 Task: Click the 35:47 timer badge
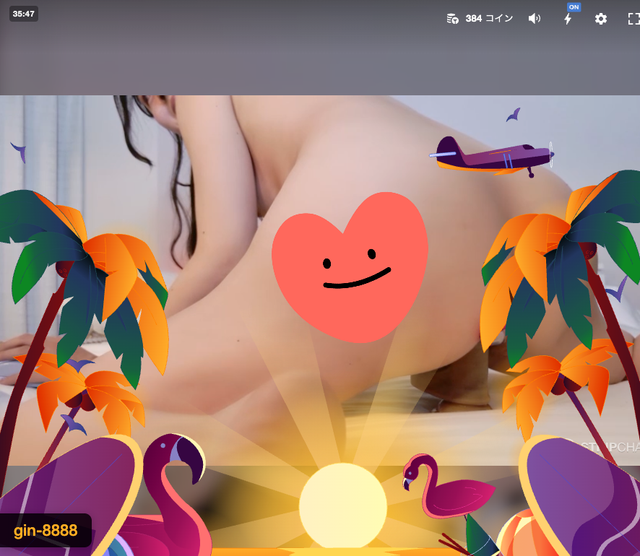(24, 14)
